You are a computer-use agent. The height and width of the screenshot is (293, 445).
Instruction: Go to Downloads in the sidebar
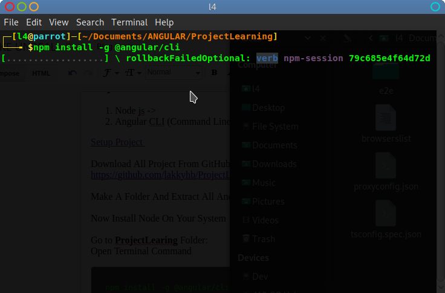pos(274,164)
